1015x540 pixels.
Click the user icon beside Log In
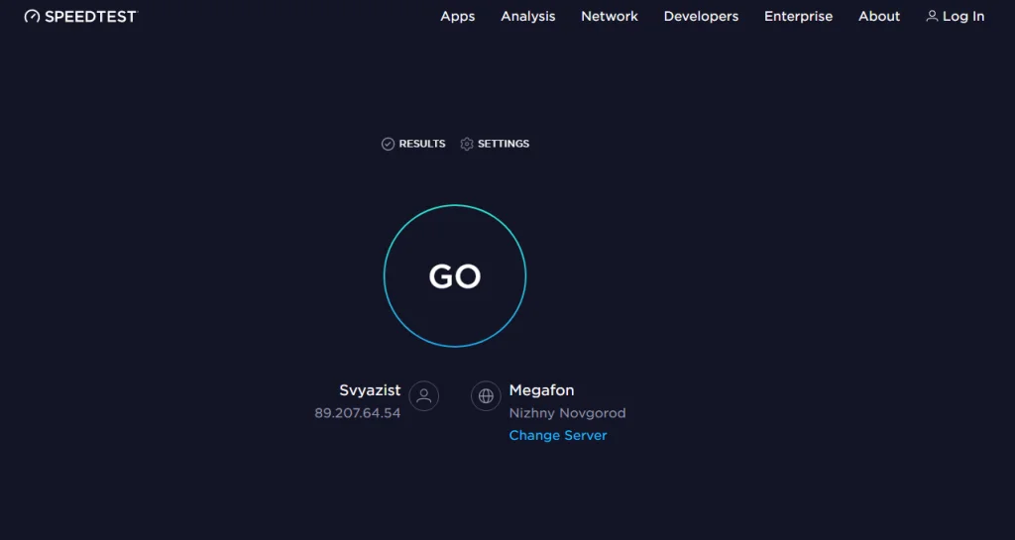[932, 16]
